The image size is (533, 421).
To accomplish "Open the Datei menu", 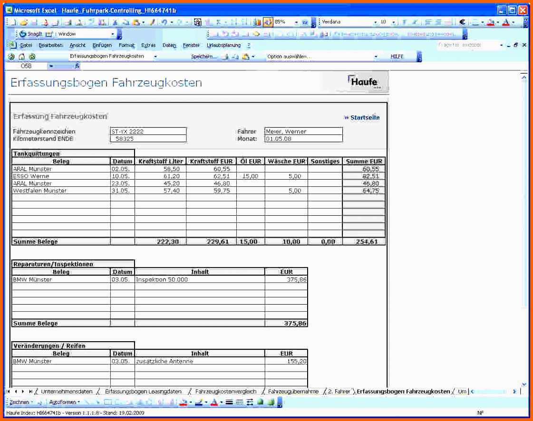I will tap(26, 45).
